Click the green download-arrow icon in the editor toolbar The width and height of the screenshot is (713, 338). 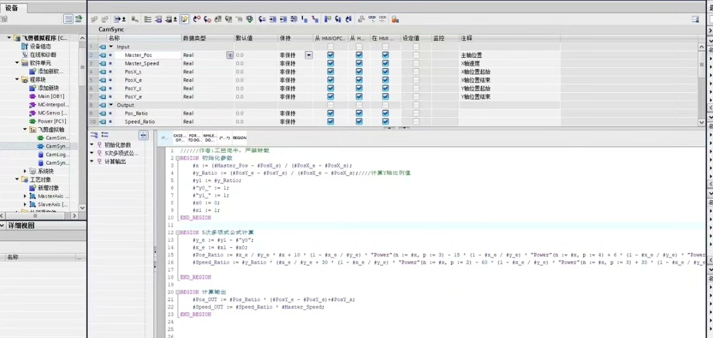tap(249, 19)
